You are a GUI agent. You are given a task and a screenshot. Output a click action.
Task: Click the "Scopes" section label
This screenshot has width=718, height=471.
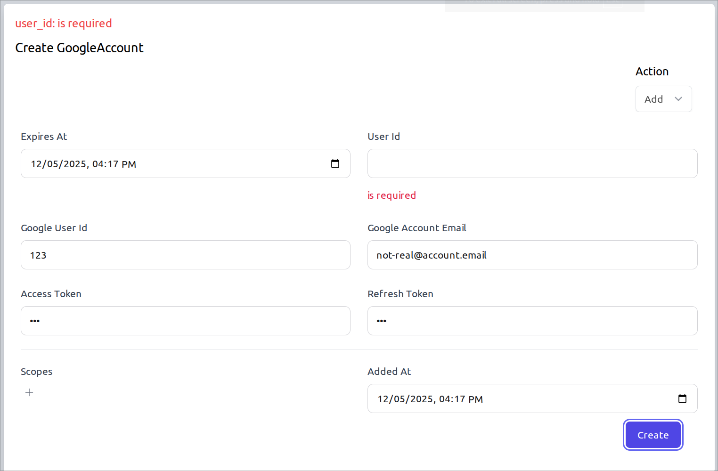[36, 372]
